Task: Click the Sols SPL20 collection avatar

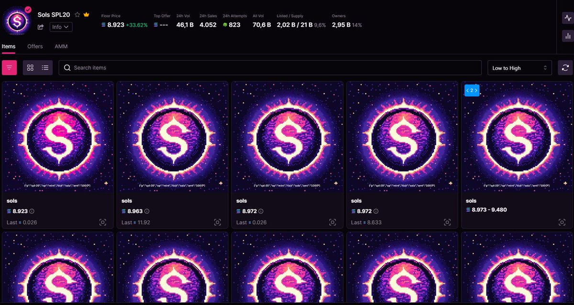Action: pos(17,21)
